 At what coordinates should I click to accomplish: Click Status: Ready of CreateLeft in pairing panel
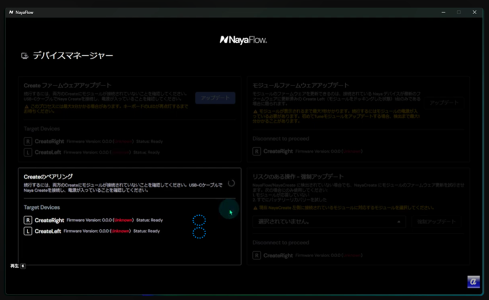147,231
